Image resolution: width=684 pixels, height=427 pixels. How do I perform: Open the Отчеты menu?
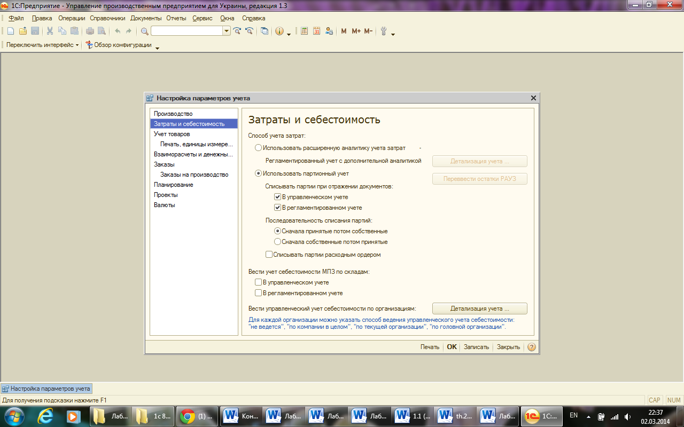176,18
